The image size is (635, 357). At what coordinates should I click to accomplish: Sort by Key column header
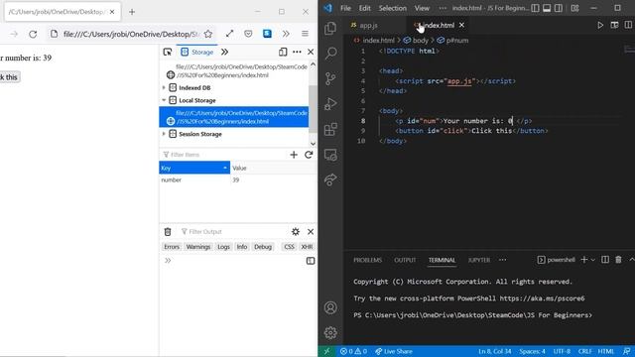pos(194,168)
